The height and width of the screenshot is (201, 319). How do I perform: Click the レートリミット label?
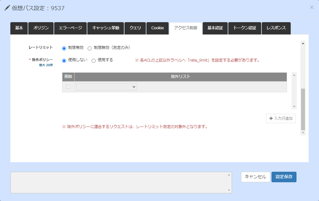[x=41, y=47]
